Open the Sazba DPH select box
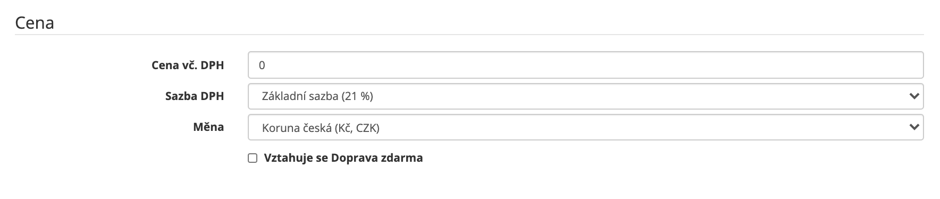The image size is (940, 199). pyautogui.click(x=585, y=96)
